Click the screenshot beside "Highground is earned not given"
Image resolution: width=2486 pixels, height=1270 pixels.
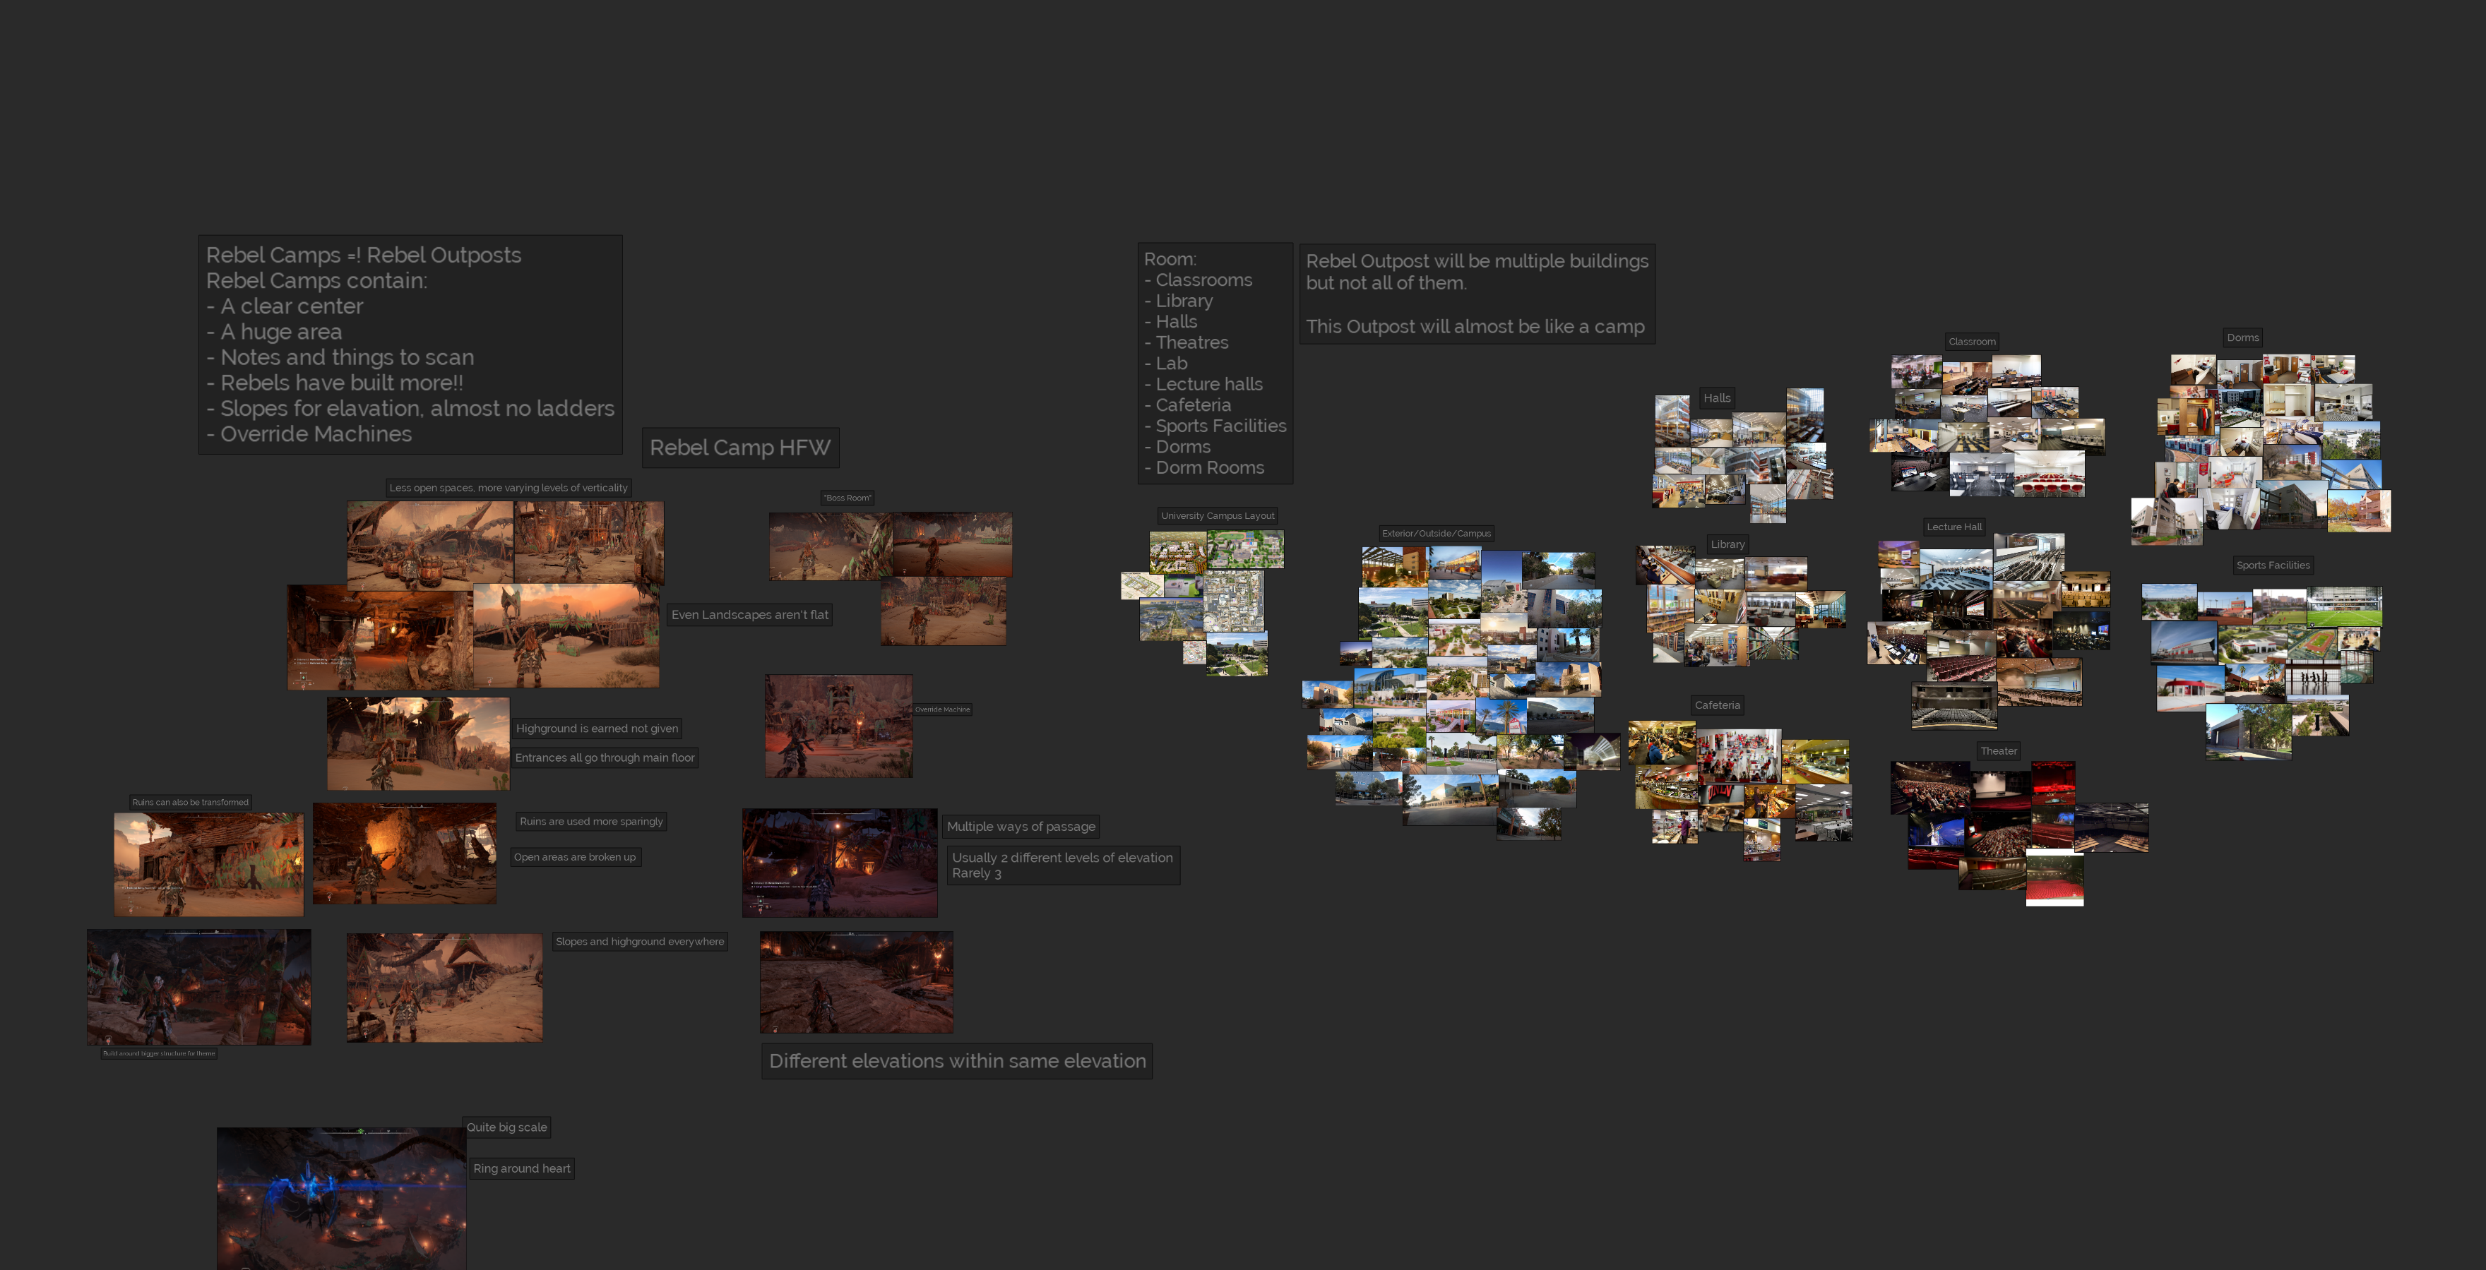(x=418, y=743)
